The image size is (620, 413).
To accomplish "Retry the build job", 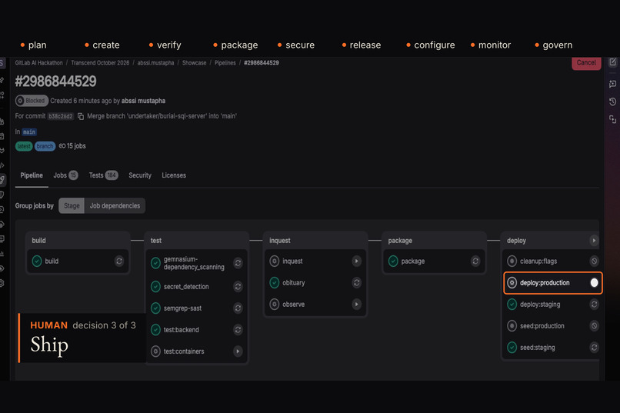I will [119, 261].
